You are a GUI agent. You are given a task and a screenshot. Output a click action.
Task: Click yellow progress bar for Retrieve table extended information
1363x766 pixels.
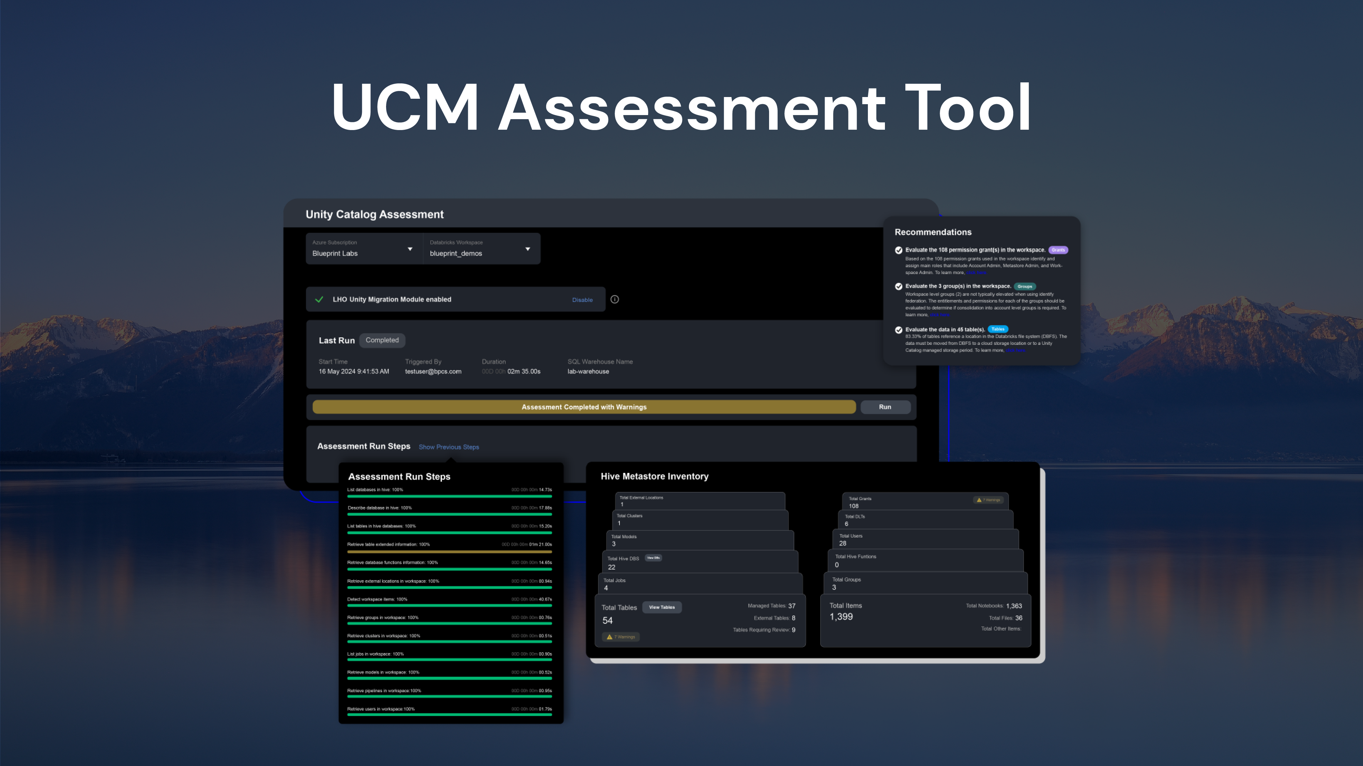tap(449, 552)
